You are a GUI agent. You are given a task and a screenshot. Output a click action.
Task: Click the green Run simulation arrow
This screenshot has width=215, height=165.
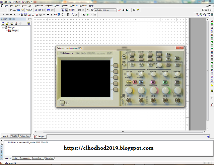(88, 14)
